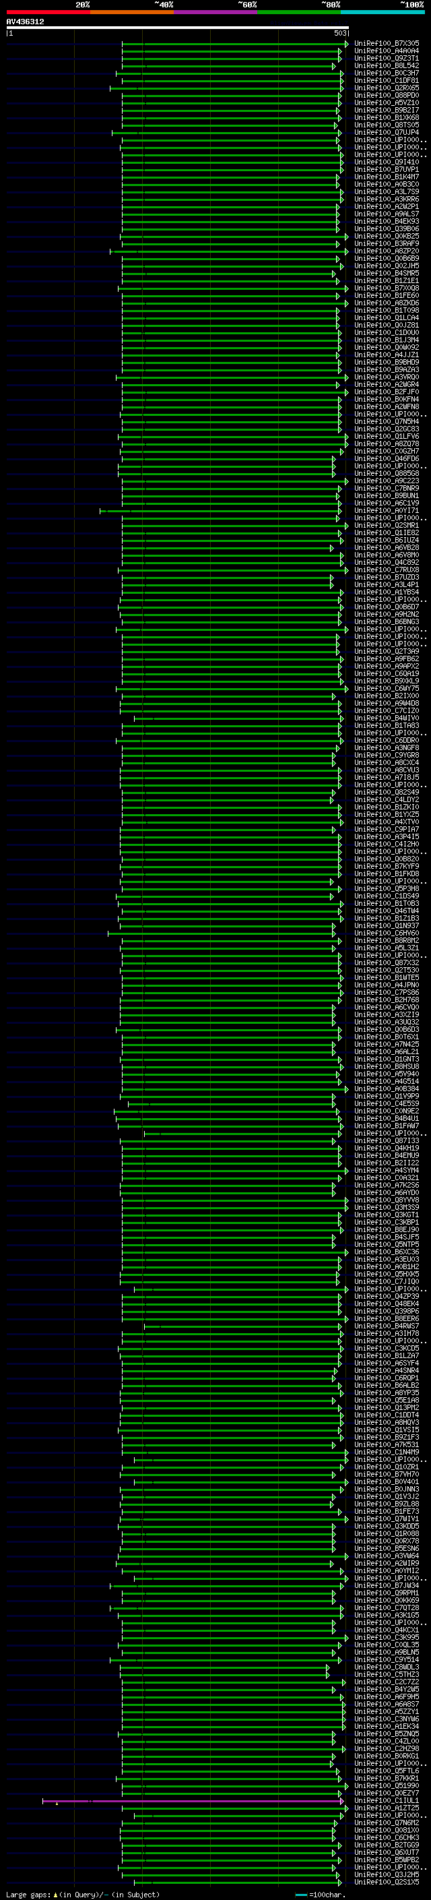This screenshot has height=1900, width=431.
Task: Click the green alignment bar for UniRef100_B7X305
Action: tap(234, 44)
